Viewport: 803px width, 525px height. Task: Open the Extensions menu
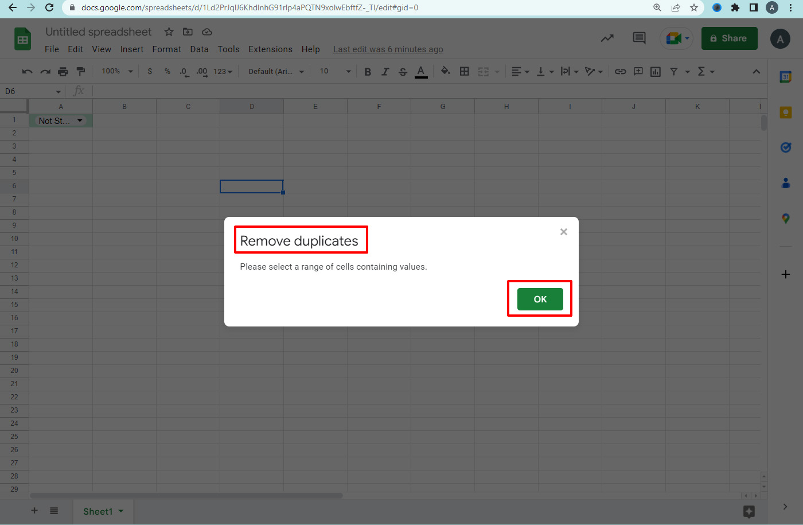point(270,49)
